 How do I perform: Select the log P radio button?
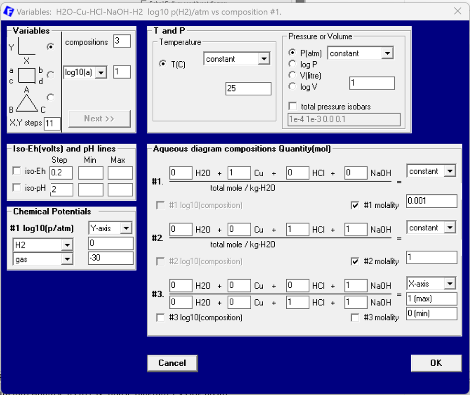[292, 64]
